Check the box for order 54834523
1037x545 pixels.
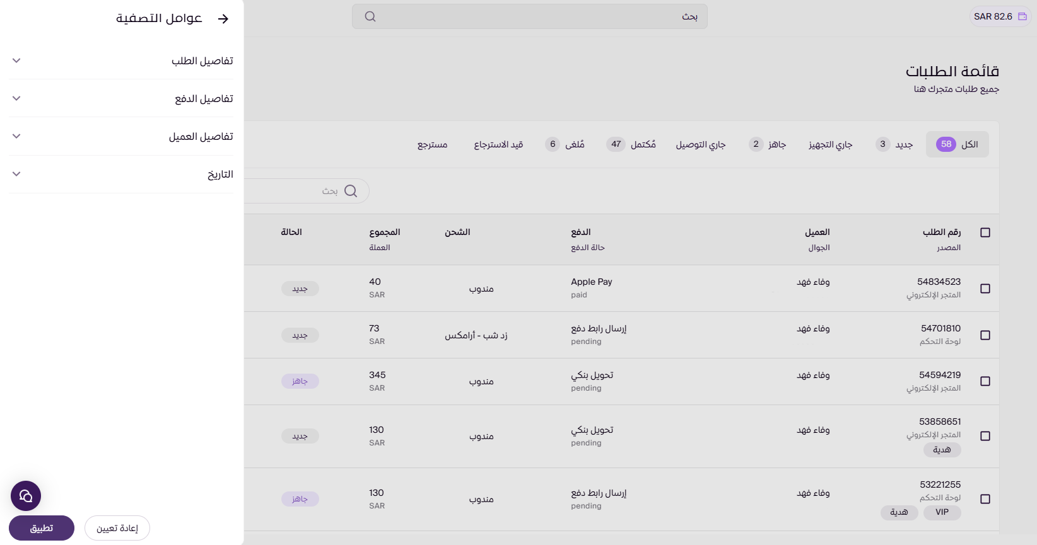click(985, 289)
